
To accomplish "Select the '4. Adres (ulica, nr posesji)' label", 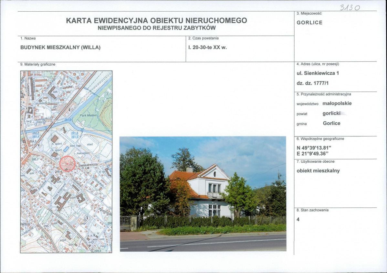I will 318,64.
